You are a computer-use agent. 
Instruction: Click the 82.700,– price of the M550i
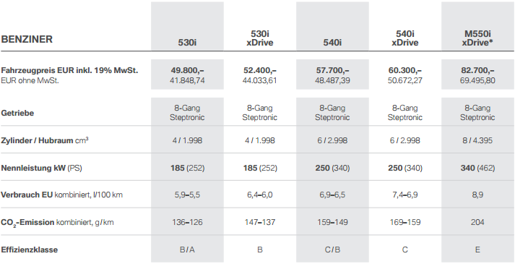pyautogui.click(x=477, y=70)
